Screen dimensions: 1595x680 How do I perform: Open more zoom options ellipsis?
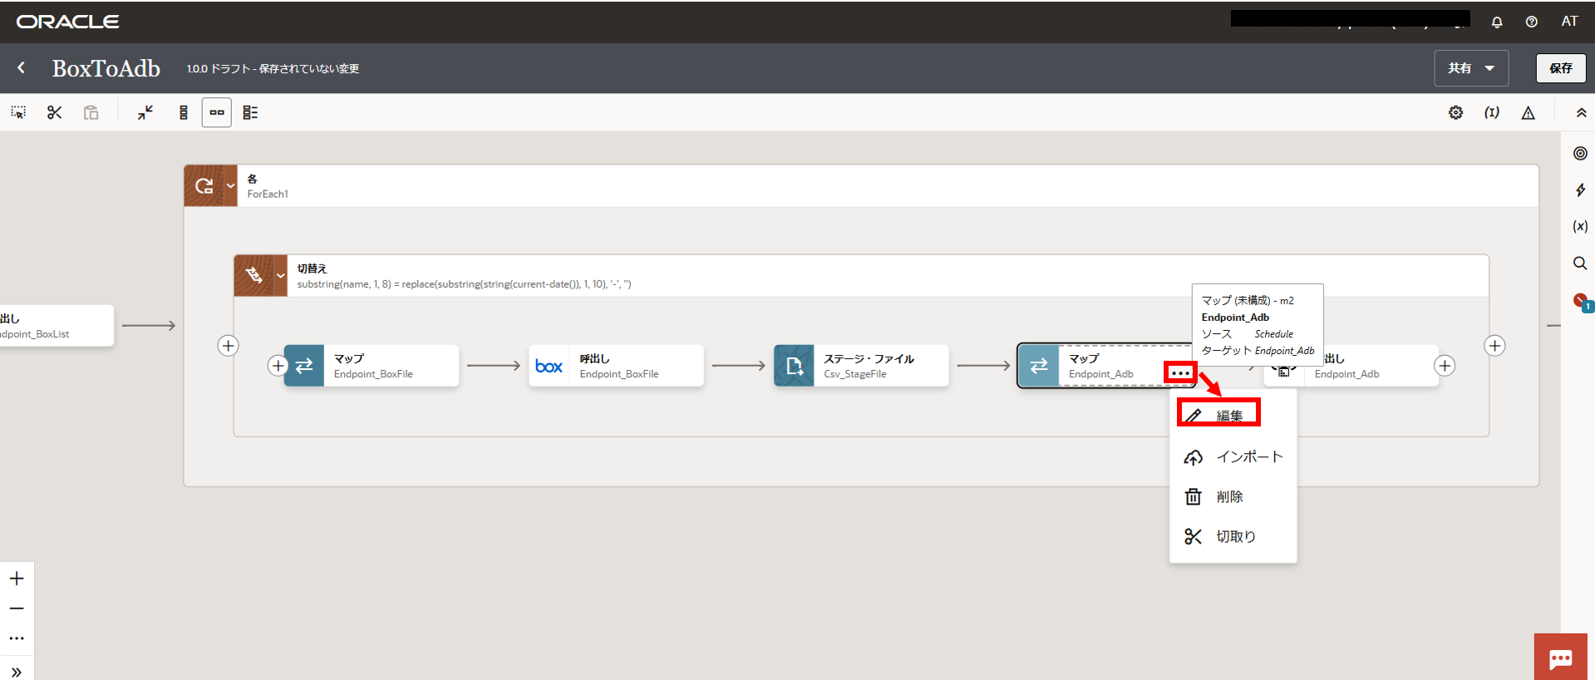[x=17, y=638]
